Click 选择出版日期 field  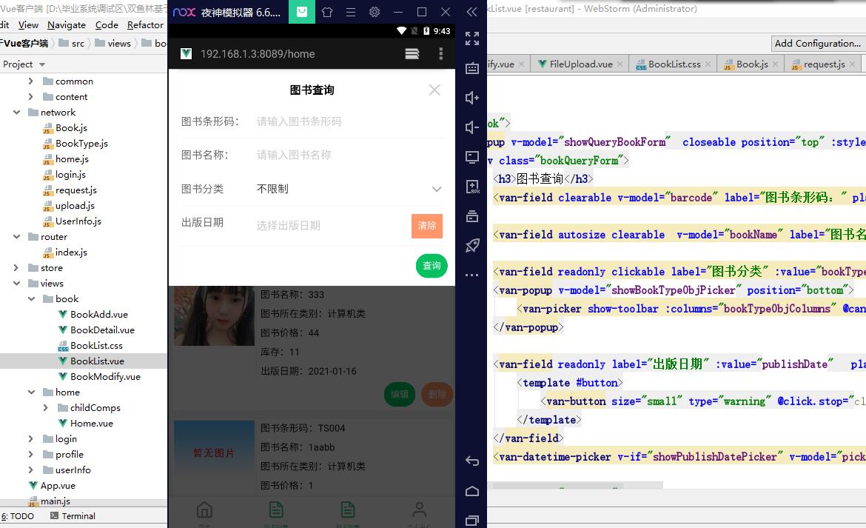point(330,225)
